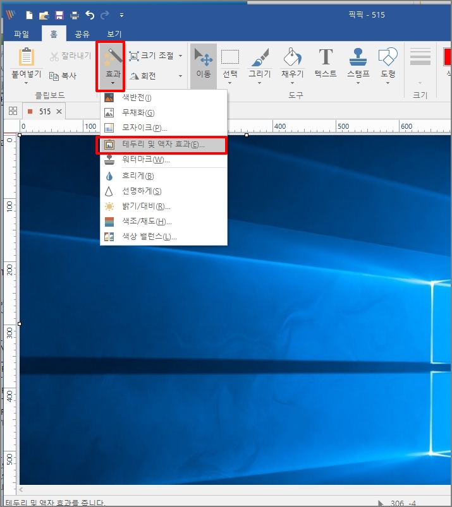Switch to the 홈 ribbon tab
Image resolution: width=452 pixels, height=507 pixels.
[x=54, y=34]
